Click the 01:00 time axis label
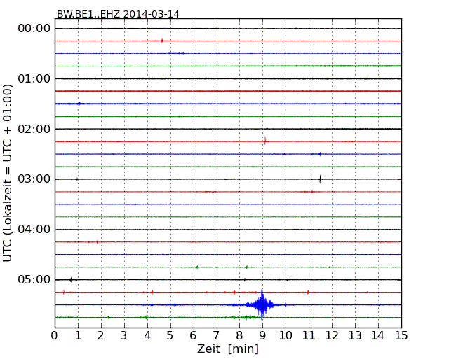 (x=34, y=78)
